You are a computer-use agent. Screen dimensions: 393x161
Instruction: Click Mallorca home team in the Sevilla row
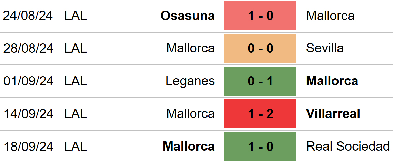click(191, 48)
